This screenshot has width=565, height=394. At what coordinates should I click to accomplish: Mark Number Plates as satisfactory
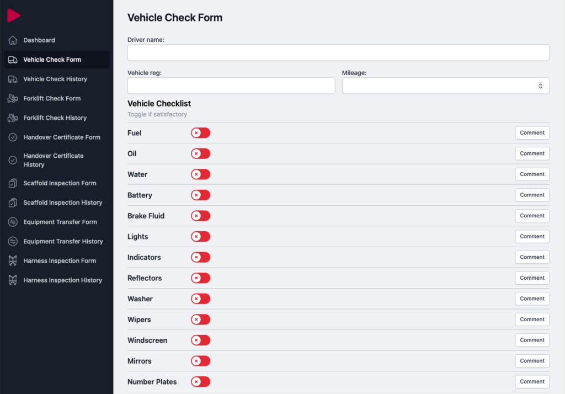(x=201, y=382)
